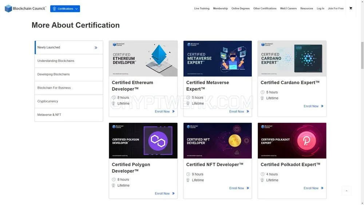Select the Newly Launched category tab

point(69,47)
